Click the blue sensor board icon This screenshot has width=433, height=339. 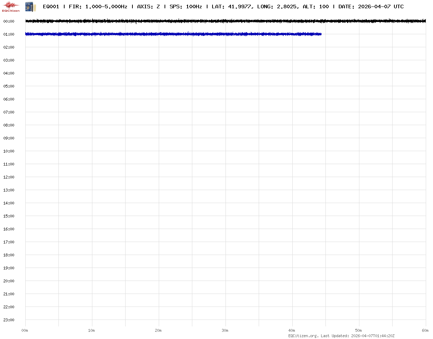31,6
